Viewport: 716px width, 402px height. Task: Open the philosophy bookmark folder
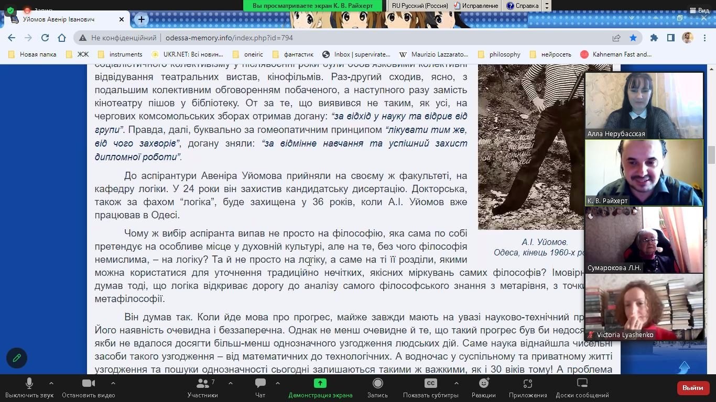tap(499, 54)
